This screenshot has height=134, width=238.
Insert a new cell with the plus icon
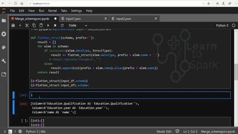[x=20, y=25]
